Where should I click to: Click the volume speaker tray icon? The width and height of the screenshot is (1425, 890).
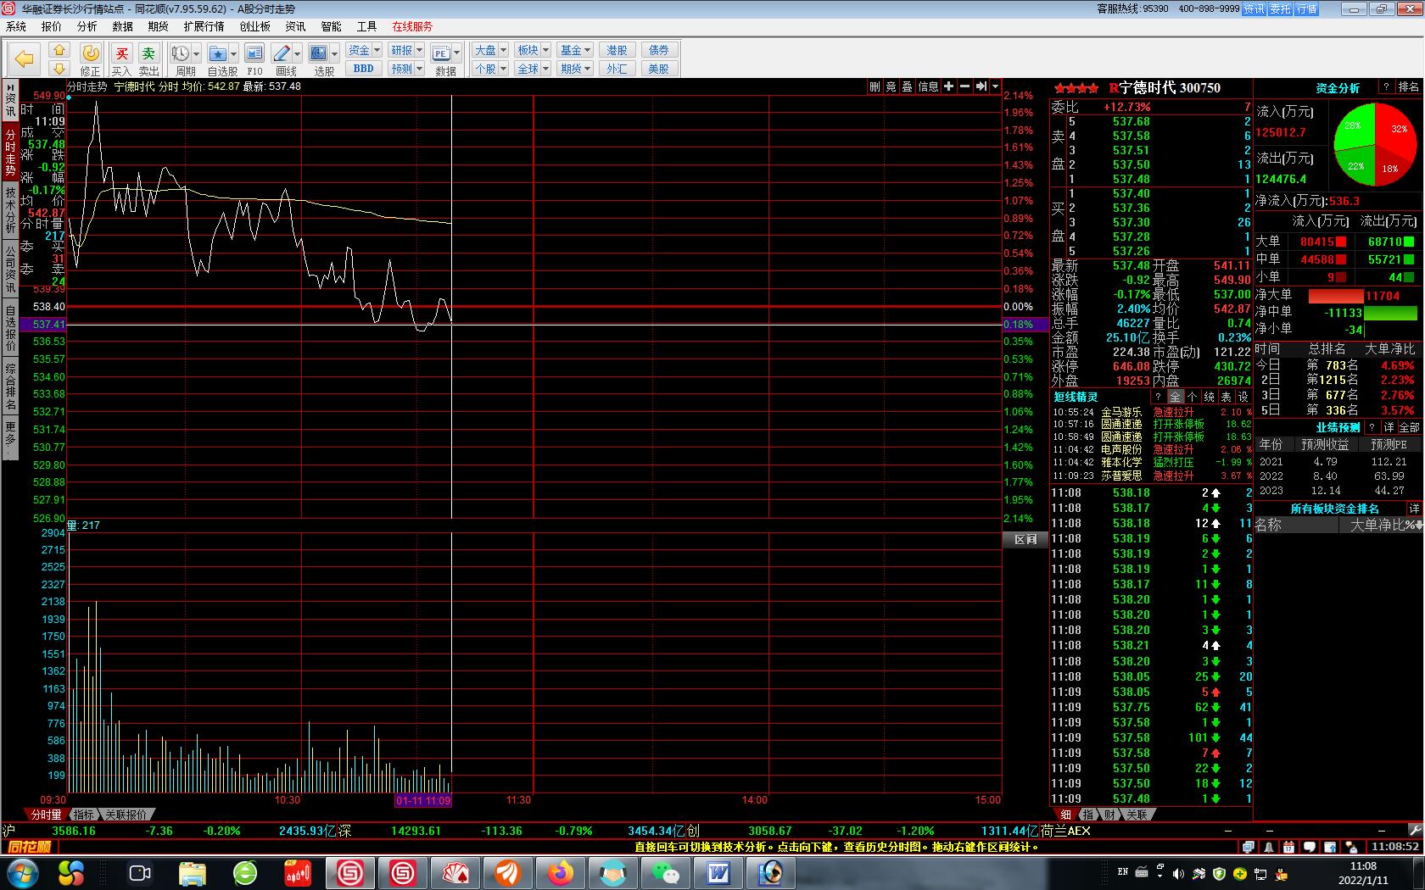[1178, 873]
